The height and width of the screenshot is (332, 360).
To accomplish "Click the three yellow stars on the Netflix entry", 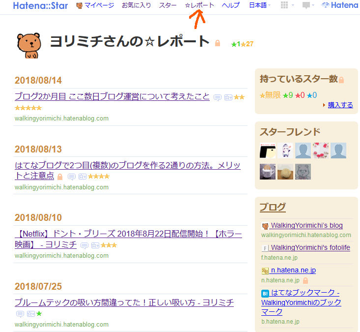I will (109, 245).
